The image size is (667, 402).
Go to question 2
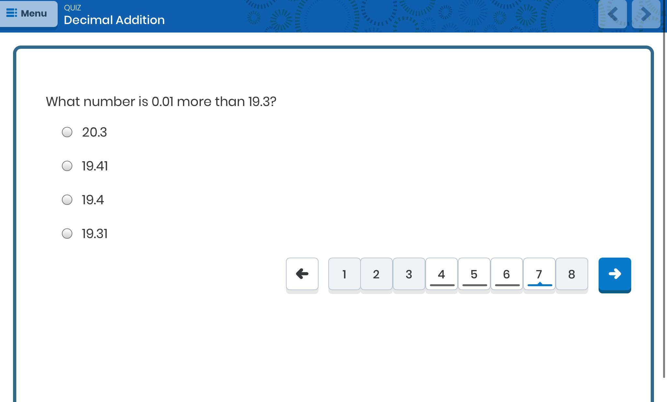[x=376, y=274]
